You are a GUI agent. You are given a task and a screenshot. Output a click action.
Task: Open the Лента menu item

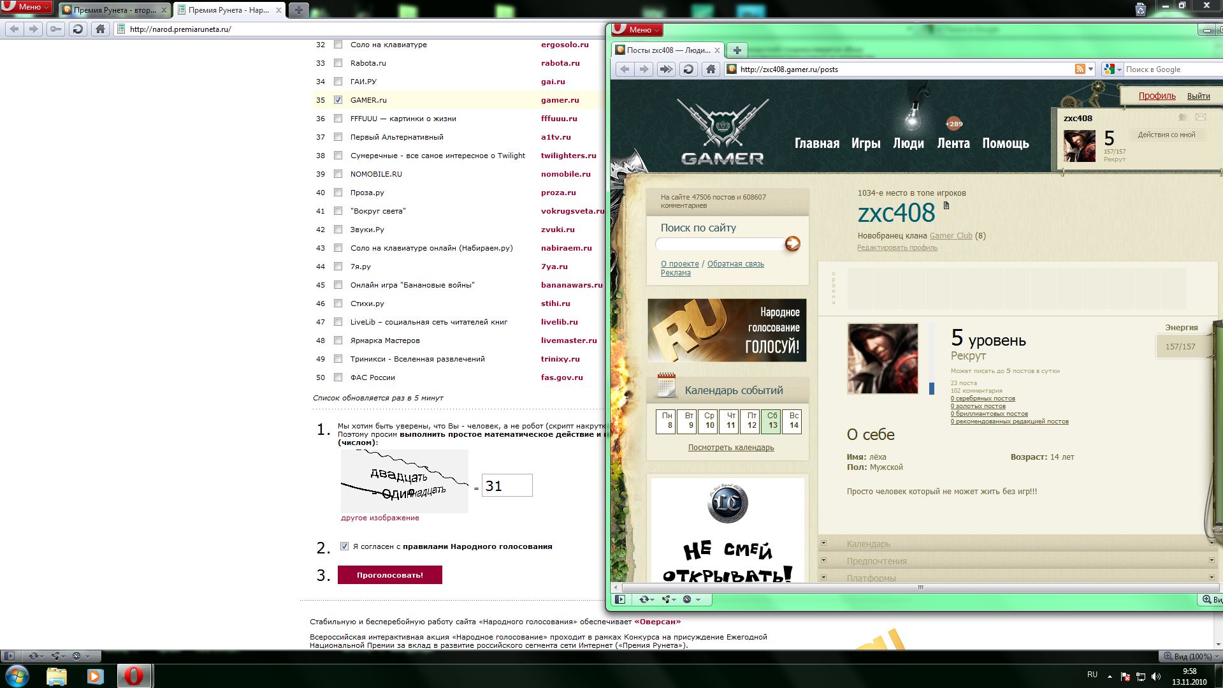(953, 143)
